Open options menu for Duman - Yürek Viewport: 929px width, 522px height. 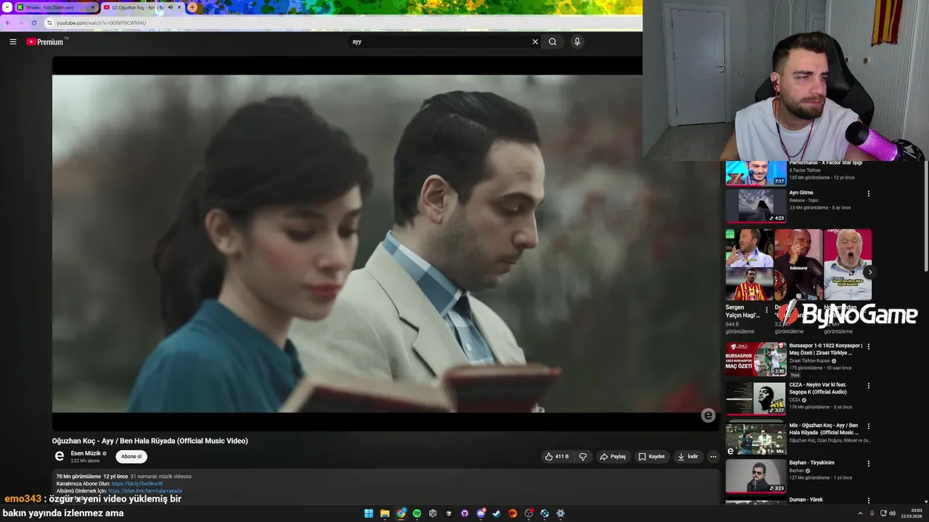(x=868, y=501)
